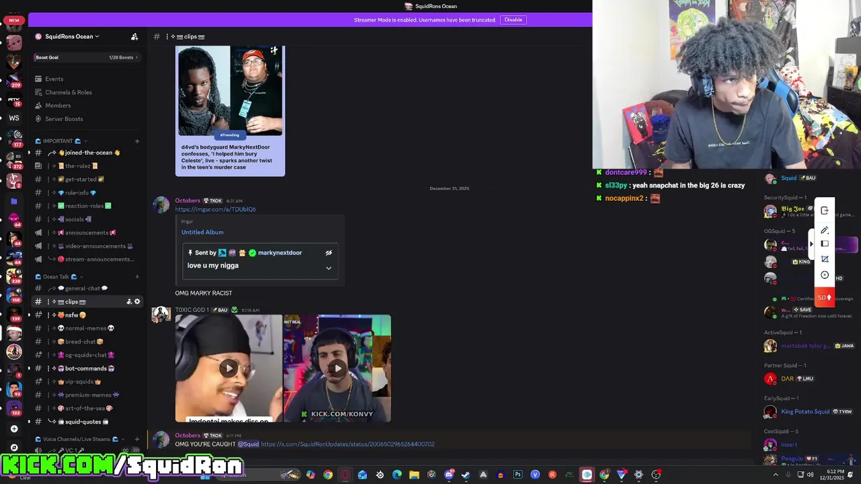
Task: Open clips channel settings gear
Action: [137, 302]
